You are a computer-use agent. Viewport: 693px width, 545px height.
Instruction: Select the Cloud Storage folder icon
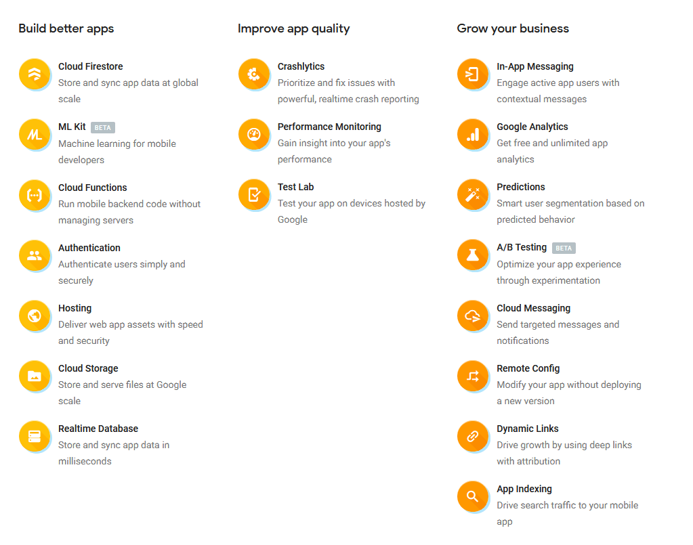pos(35,376)
